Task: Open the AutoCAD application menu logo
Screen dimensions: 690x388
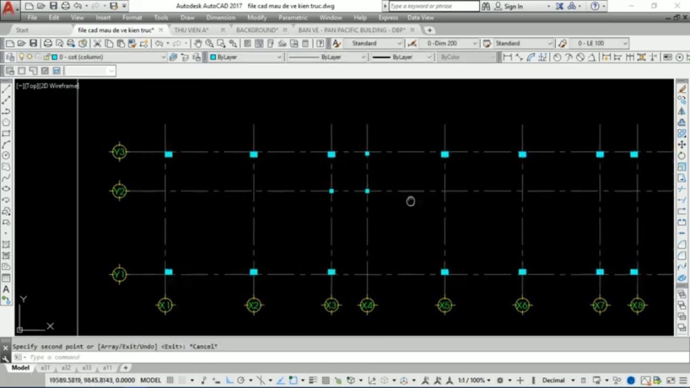Action: 9,7
